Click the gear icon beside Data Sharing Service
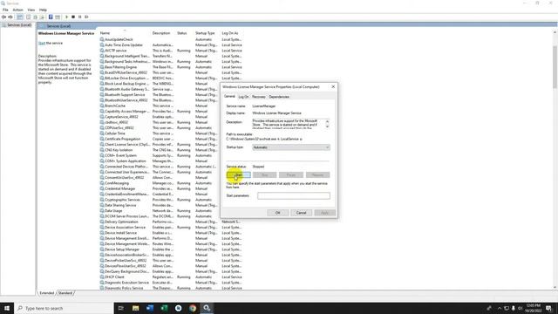 102,205
